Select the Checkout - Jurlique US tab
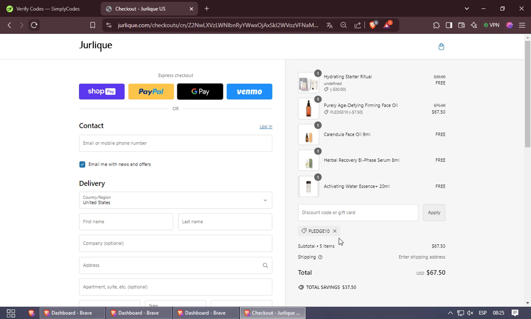This screenshot has height=319, width=531. [x=149, y=9]
